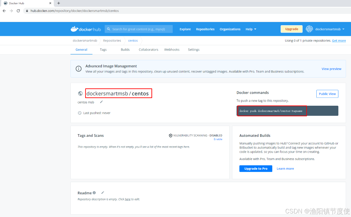
Task: Switch to the Settings tab
Action: click(x=194, y=50)
